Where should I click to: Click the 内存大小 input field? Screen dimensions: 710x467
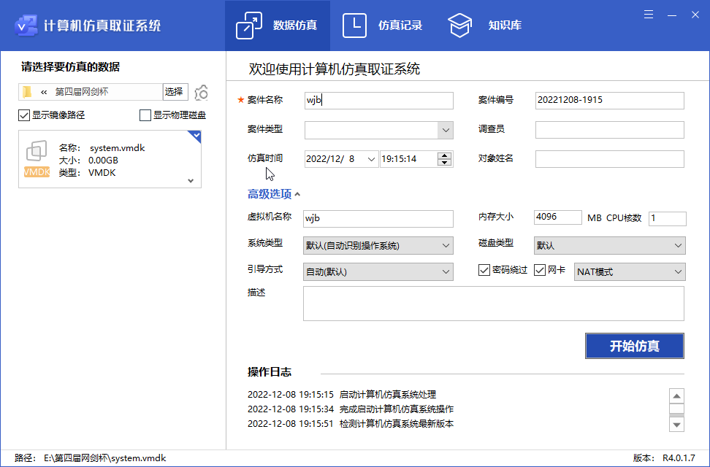tap(558, 217)
